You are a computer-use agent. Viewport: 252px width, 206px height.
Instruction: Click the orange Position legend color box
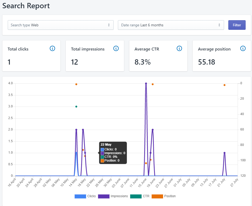click(x=157, y=196)
